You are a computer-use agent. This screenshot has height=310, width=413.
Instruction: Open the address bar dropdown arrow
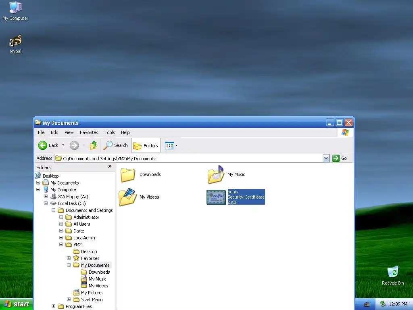point(326,158)
